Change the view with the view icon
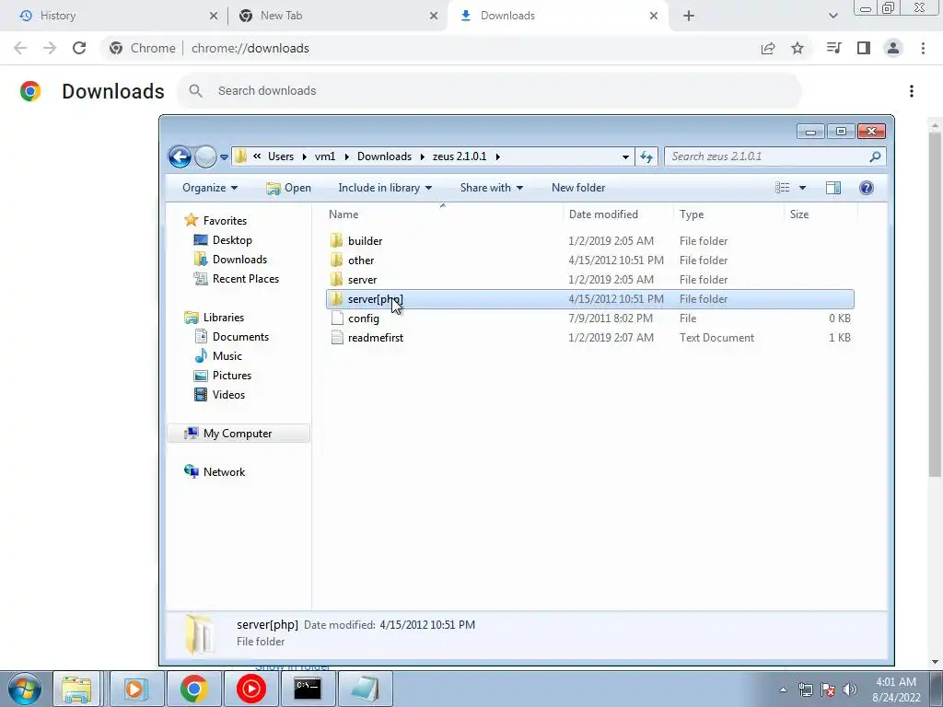 783,188
